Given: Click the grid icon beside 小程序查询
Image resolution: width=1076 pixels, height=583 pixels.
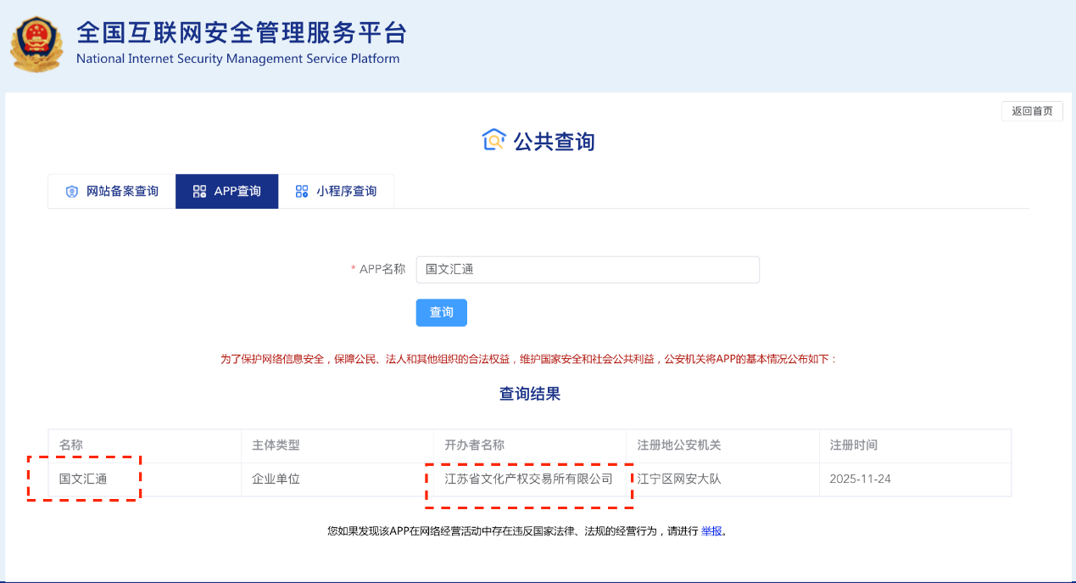Looking at the screenshot, I should [302, 191].
